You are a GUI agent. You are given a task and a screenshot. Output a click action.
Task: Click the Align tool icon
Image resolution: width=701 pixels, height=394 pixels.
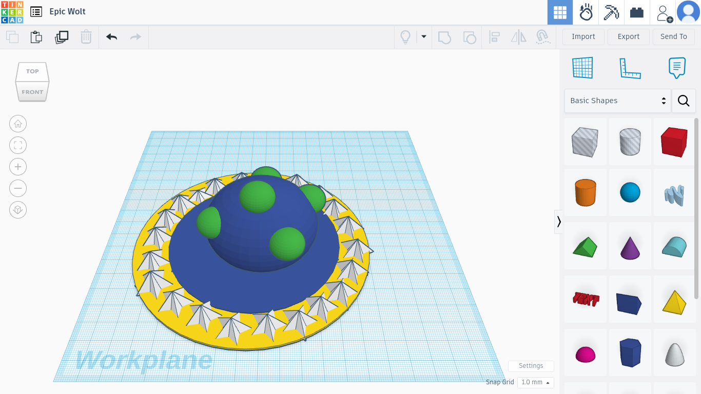[494, 37]
